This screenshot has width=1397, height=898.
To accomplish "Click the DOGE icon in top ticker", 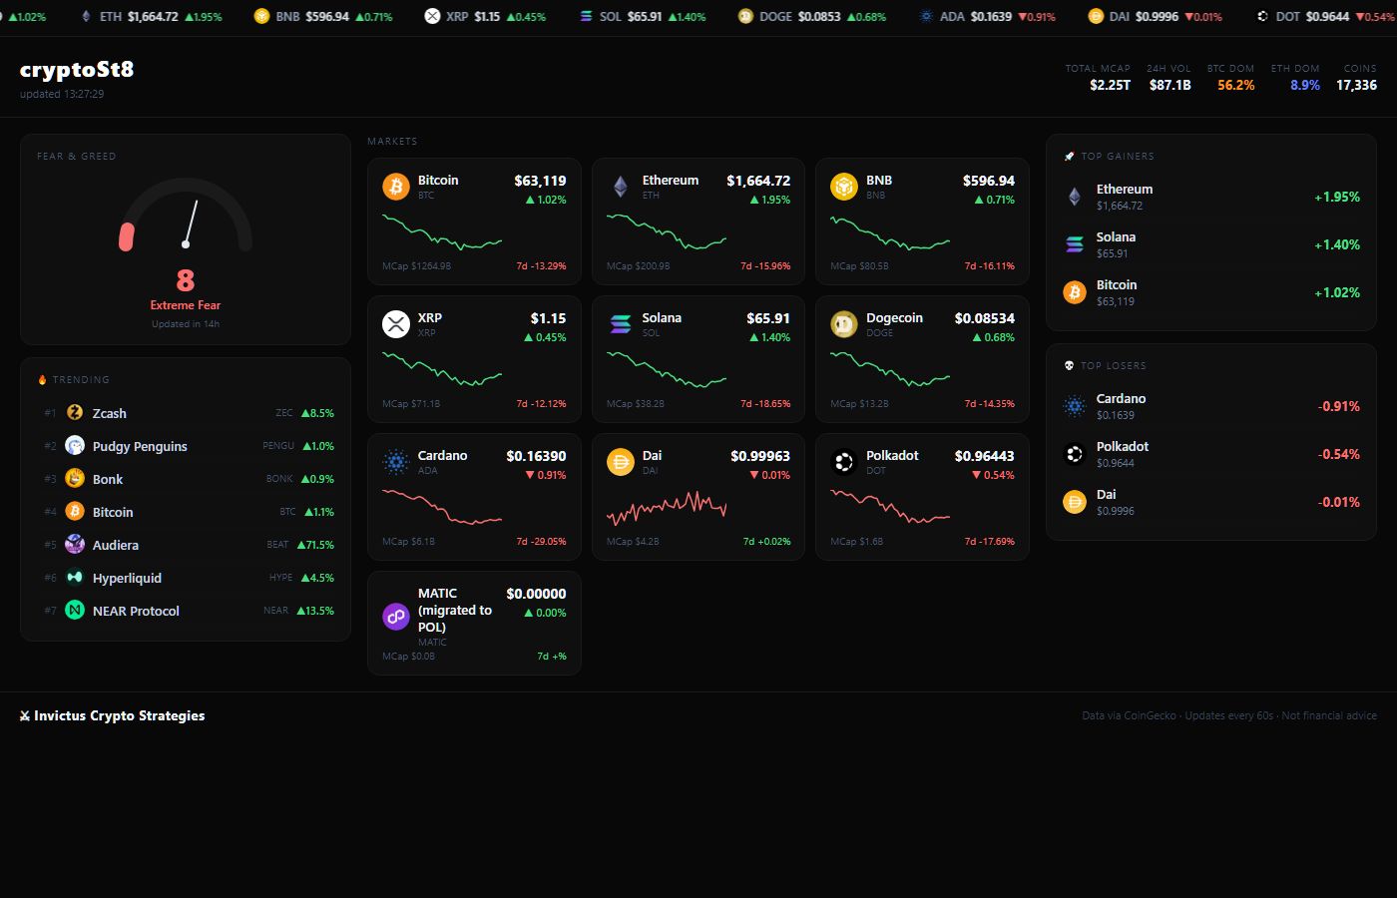I will pyautogui.click(x=745, y=16).
